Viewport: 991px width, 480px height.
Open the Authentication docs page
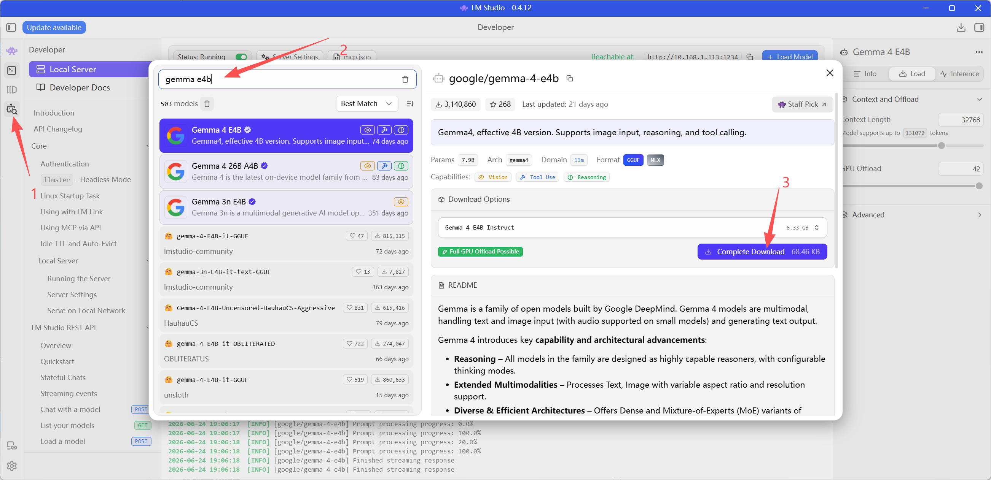tap(65, 164)
